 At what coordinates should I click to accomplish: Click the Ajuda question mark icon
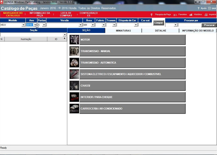[x=198, y=8]
